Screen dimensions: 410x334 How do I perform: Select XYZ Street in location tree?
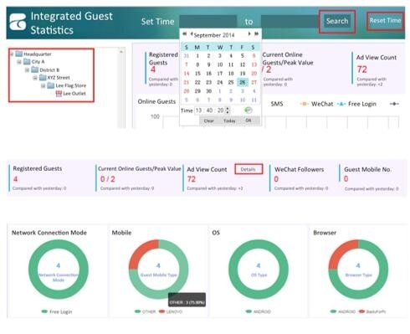point(59,78)
